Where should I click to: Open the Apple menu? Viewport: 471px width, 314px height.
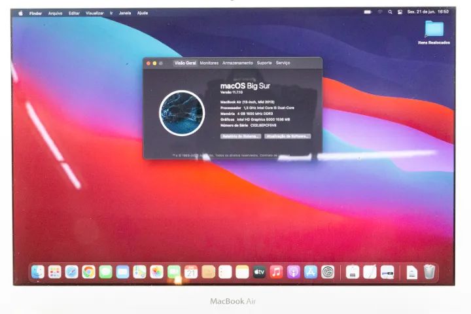21,13
